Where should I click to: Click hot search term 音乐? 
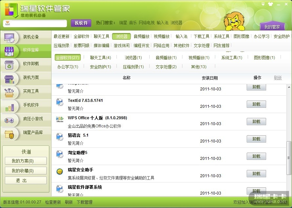click(x=133, y=23)
